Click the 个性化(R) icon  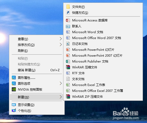coord(14,110)
